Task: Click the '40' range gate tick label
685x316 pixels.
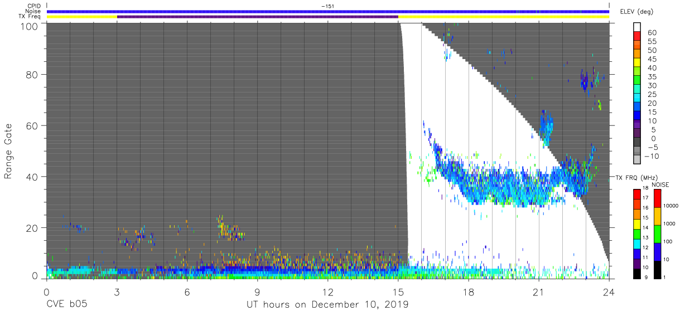Action: pos(32,177)
